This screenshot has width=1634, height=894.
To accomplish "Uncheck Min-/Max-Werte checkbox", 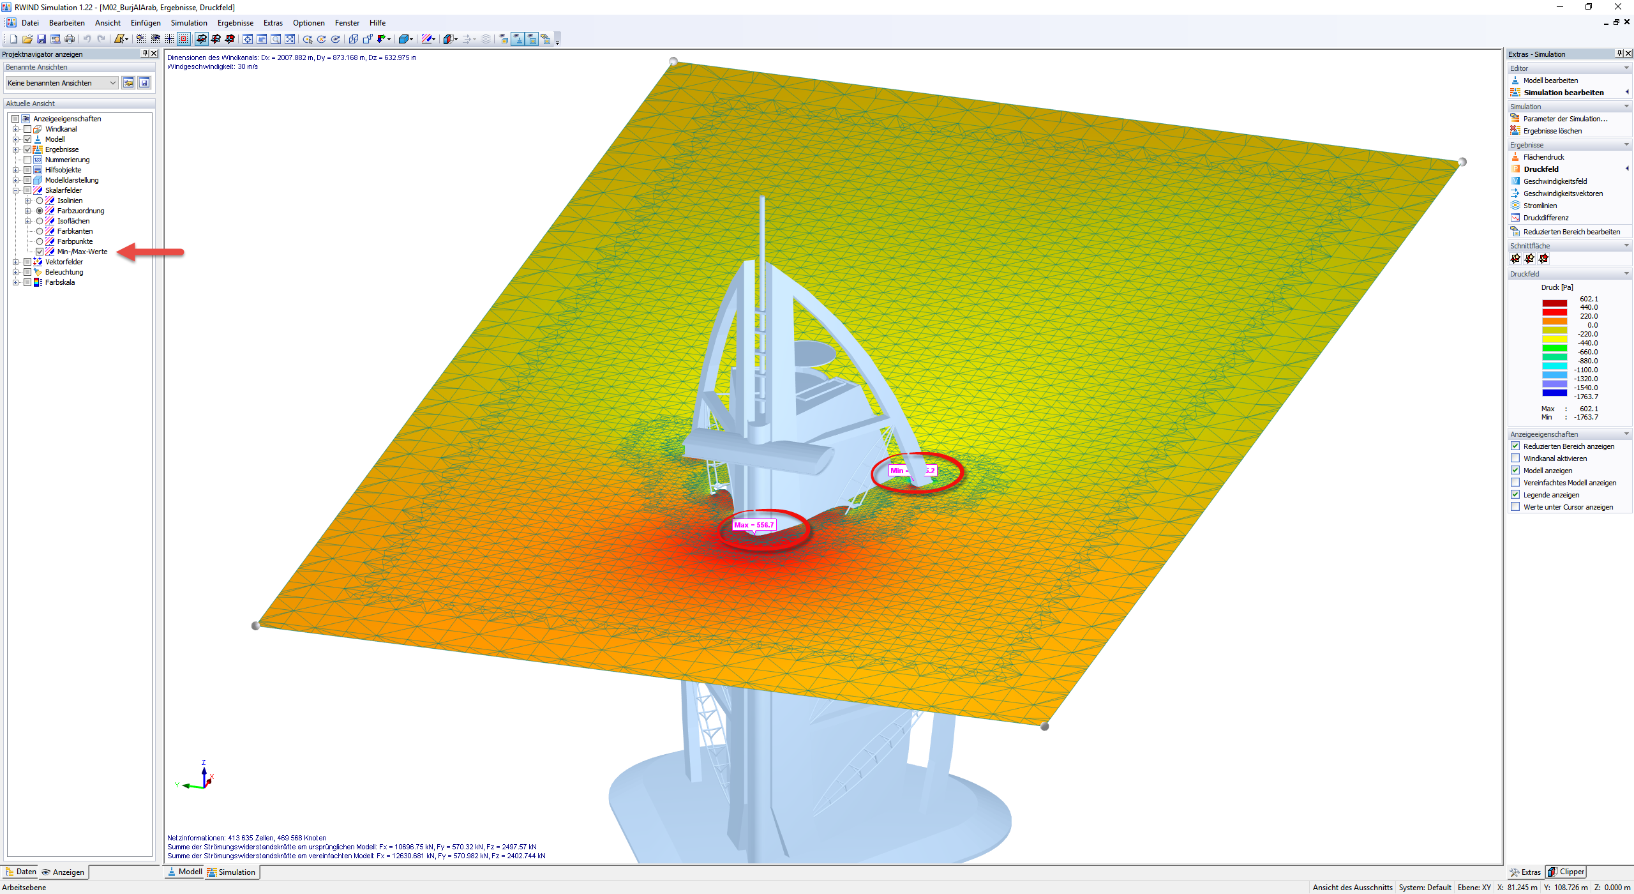I will click(40, 252).
